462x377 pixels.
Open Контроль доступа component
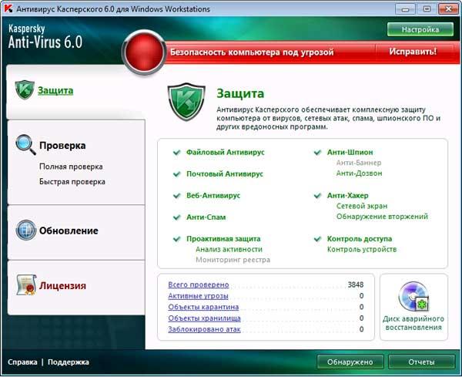tap(360, 239)
